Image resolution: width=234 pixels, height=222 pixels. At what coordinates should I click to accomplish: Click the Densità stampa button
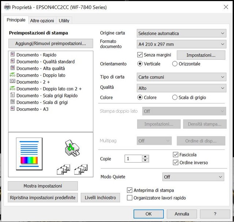pyautogui.click(x=205, y=124)
